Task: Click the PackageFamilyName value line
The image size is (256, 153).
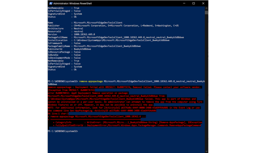Action: pyautogui.click(x=107, y=46)
